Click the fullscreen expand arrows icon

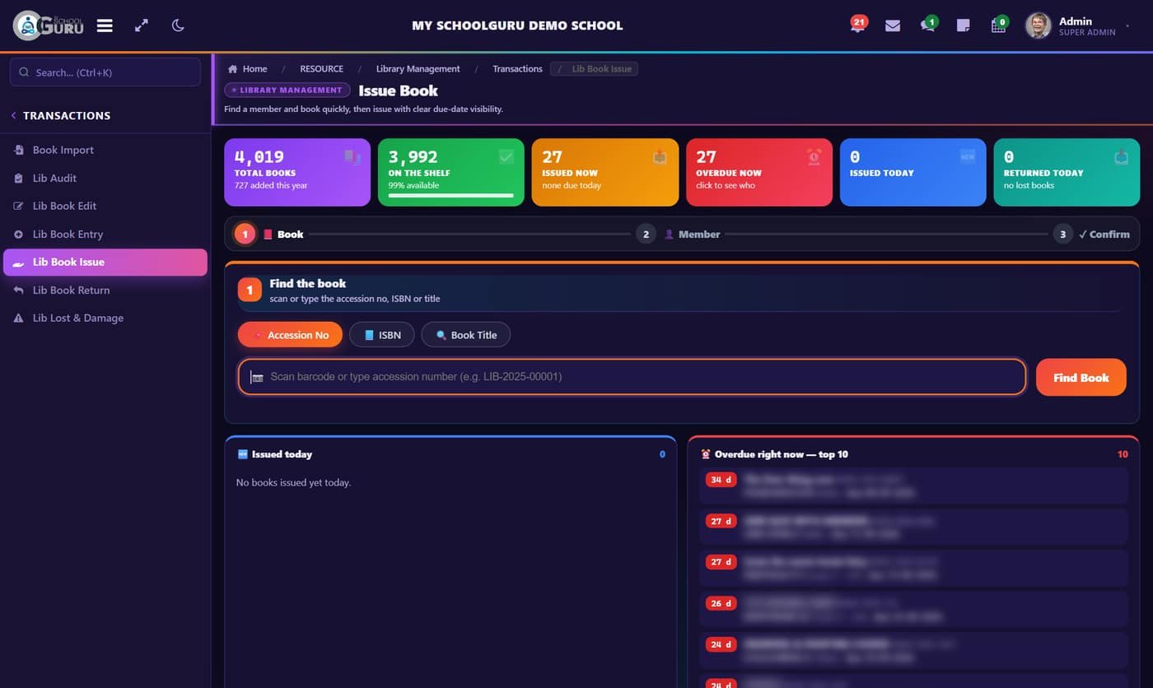pos(142,26)
